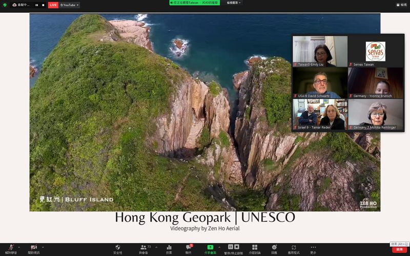Open the Participants panel
410x256 pixels.
coord(144,249)
